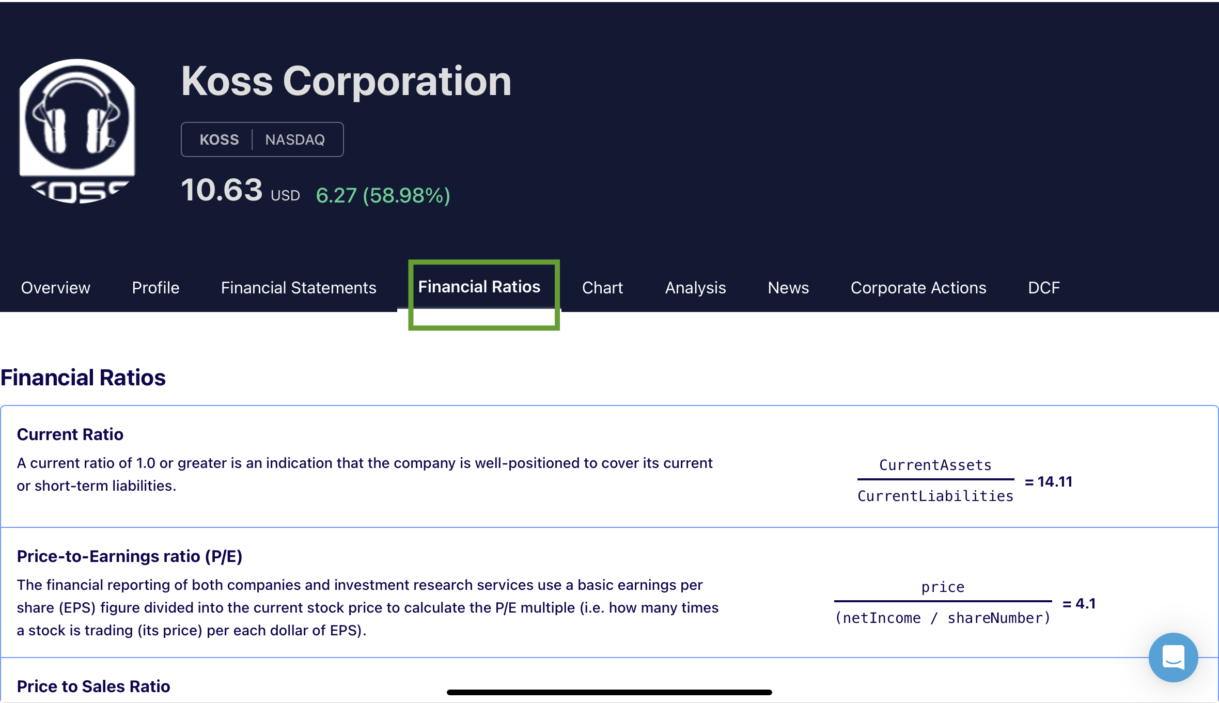Click the Financial Ratios section heading
The image size is (1219, 703).
pyautogui.click(x=83, y=377)
